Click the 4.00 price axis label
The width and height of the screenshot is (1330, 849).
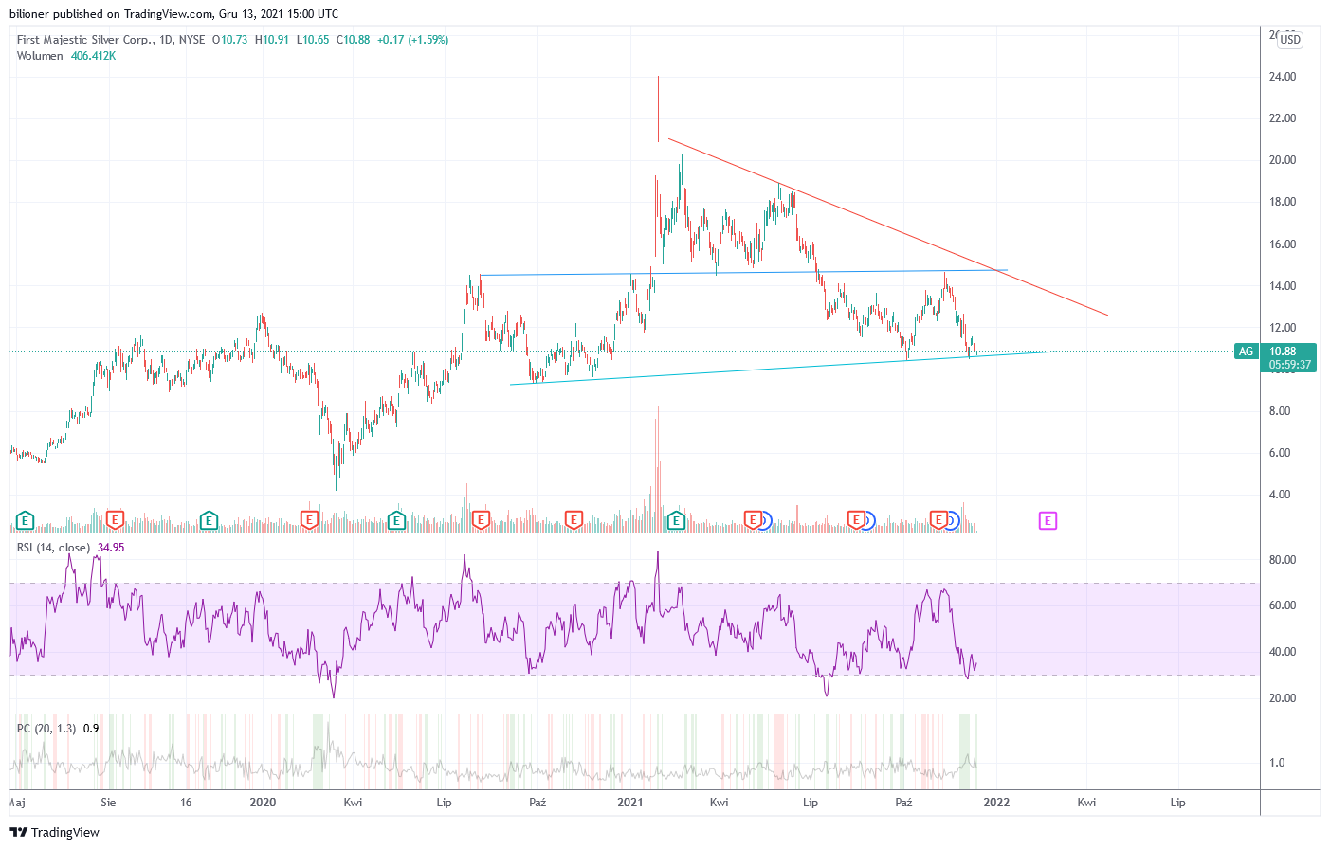coord(1280,495)
